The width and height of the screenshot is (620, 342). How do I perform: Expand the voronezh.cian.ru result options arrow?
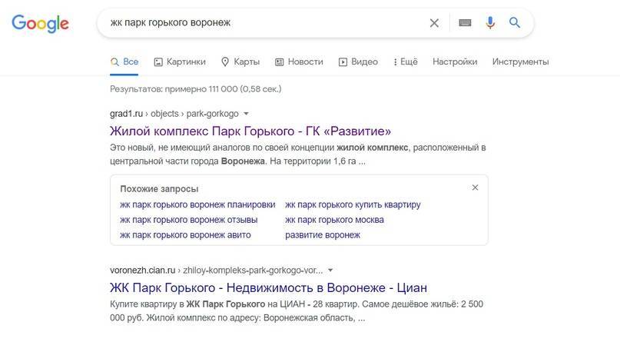(330, 271)
